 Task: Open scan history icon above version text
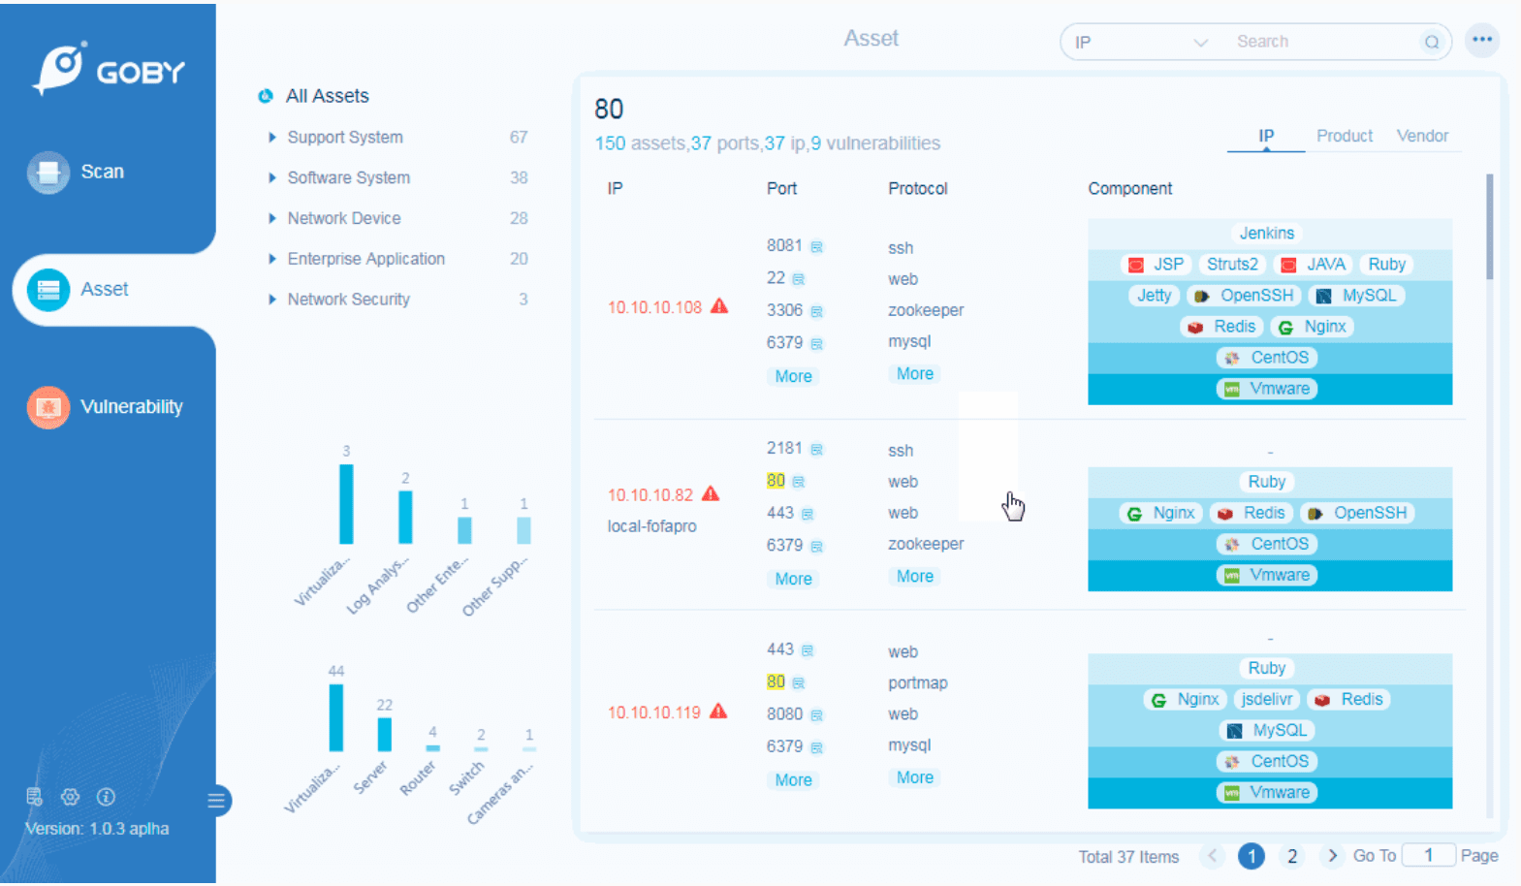pos(34,797)
